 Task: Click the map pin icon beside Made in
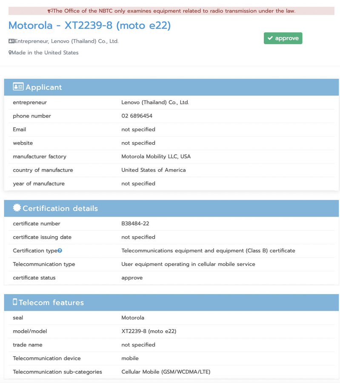point(10,53)
